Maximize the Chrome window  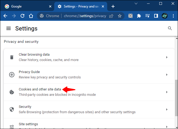click(x=161, y=3)
